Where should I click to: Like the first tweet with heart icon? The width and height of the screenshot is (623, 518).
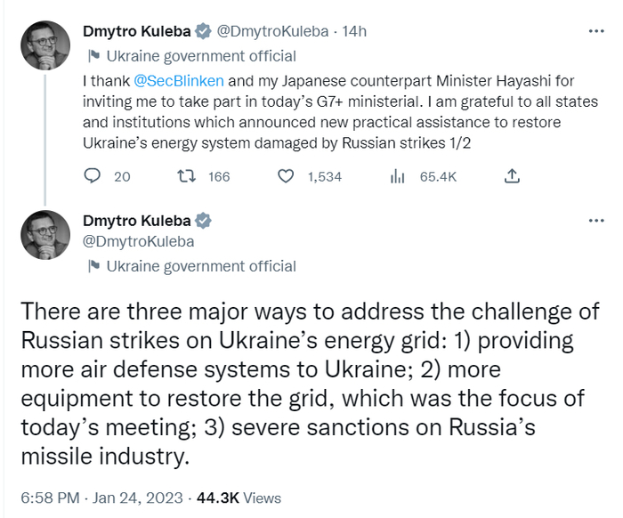(285, 176)
